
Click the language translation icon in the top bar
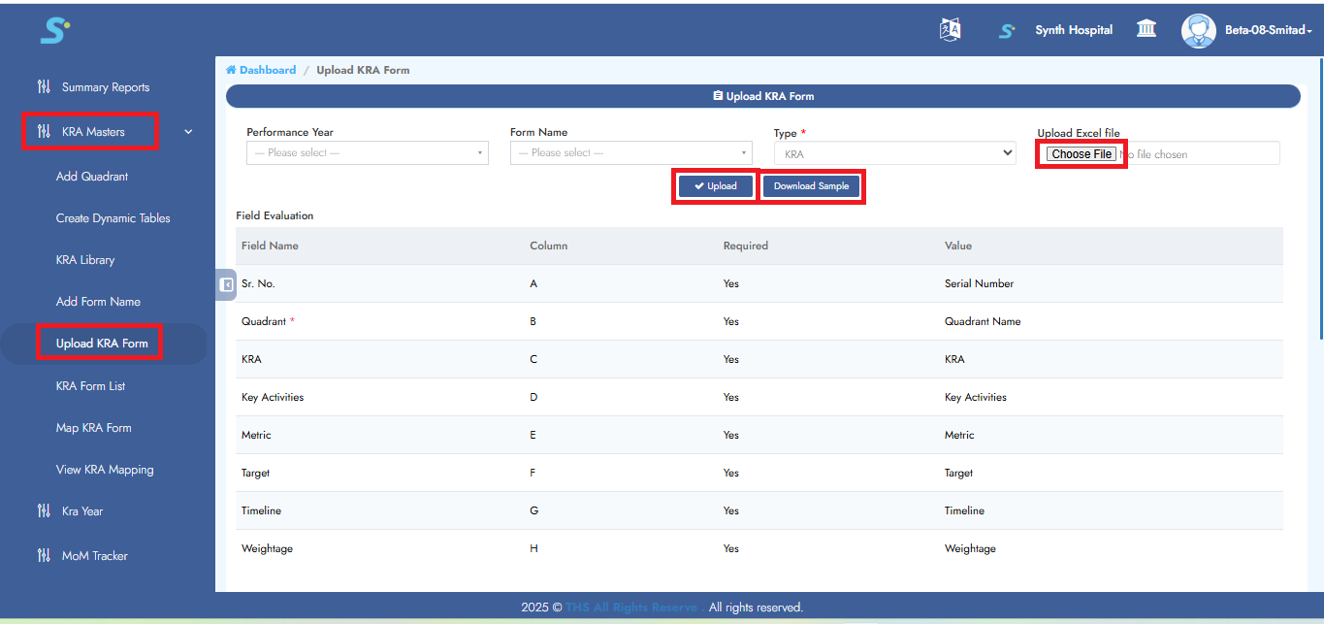pyautogui.click(x=950, y=29)
